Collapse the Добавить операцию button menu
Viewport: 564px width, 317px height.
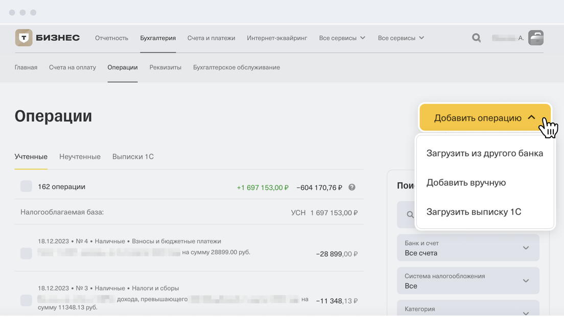[x=485, y=118]
